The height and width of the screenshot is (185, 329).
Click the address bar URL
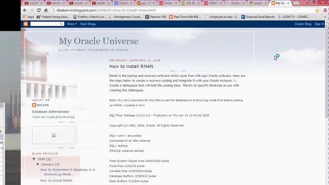[106, 10]
